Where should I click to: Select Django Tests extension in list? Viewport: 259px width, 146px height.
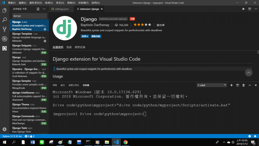[29, 130]
